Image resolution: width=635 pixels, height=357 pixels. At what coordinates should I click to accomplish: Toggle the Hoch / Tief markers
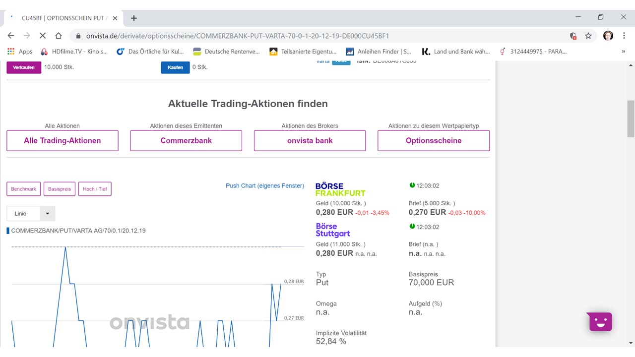pos(94,189)
